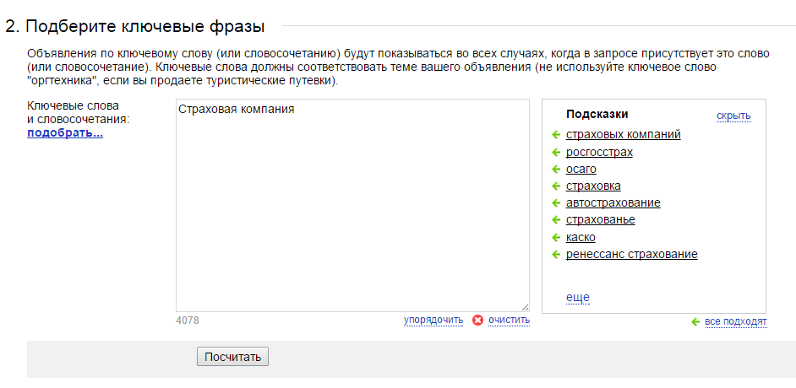Viewport: 796px width, 388px height.
Task: Click the red cross clear icon
Action: [x=477, y=321]
